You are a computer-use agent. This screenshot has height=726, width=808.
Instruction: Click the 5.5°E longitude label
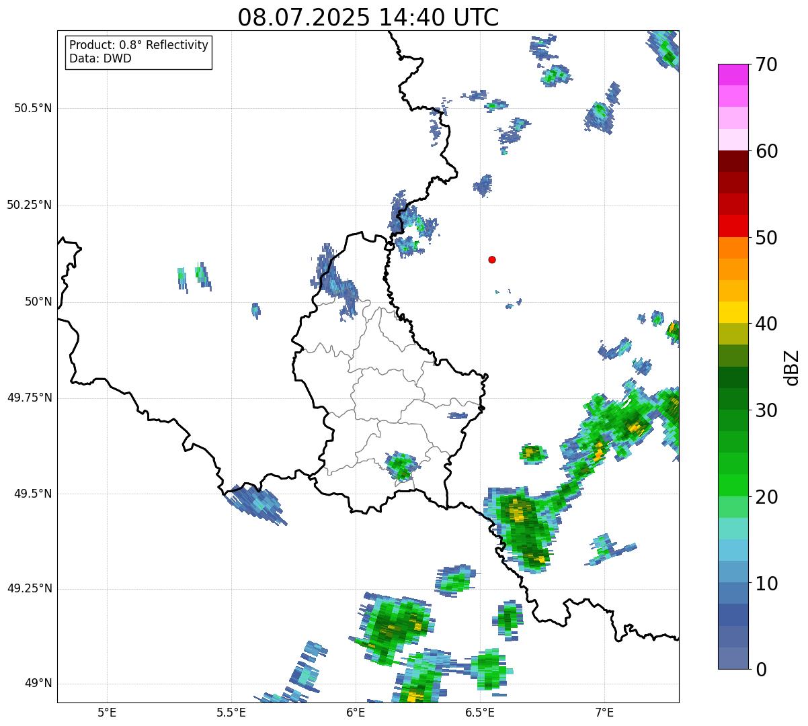[x=231, y=712]
